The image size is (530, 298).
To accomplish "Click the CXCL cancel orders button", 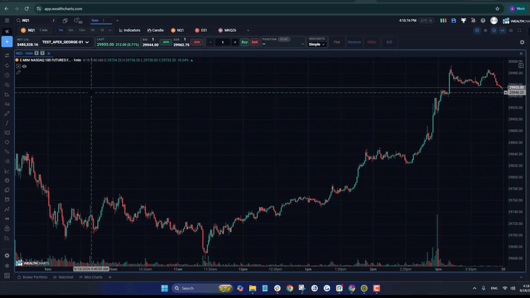I will click(372, 42).
